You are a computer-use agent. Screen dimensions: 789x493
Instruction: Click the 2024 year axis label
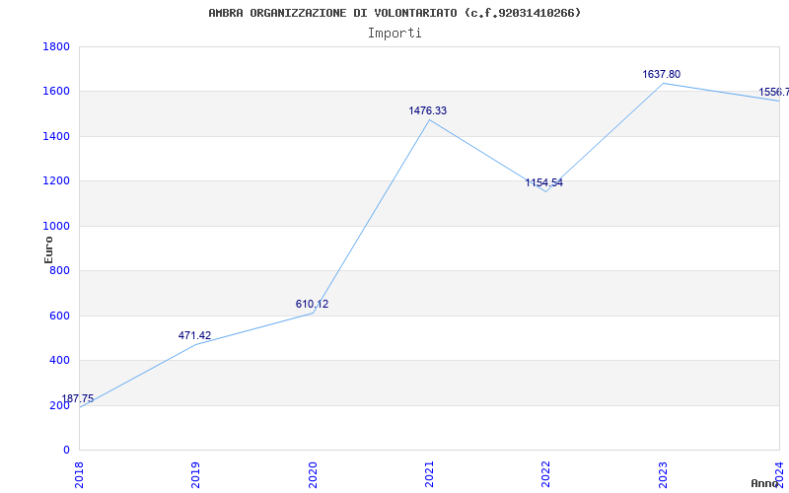point(779,474)
